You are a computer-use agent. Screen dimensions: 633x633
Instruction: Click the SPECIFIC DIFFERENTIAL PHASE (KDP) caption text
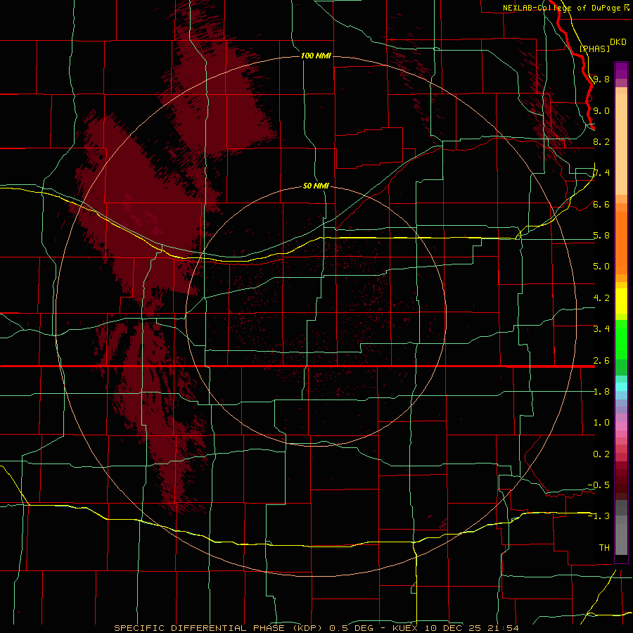point(219,628)
